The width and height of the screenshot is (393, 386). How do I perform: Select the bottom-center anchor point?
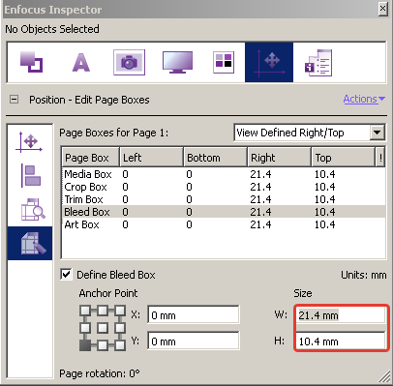coord(103,345)
